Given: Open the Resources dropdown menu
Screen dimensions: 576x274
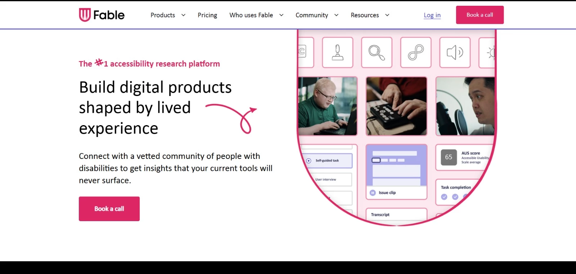Looking at the screenshot, I should click(370, 15).
